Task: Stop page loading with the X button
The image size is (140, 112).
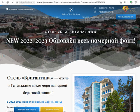Action: (x=13, y=2)
